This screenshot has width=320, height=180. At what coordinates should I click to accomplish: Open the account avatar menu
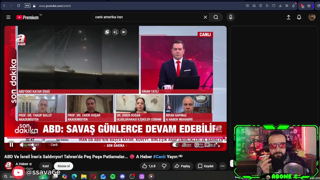(312, 17)
